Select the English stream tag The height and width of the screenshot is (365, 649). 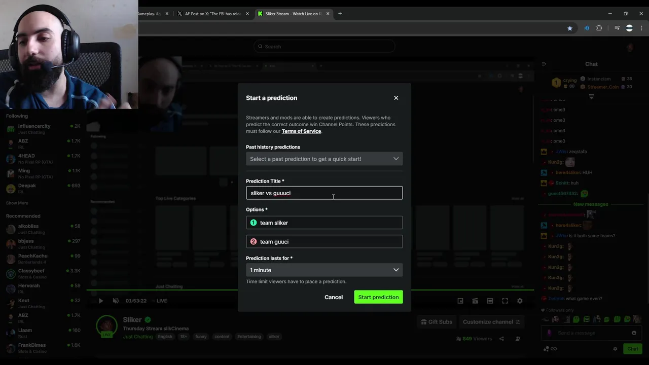[165, 337]
